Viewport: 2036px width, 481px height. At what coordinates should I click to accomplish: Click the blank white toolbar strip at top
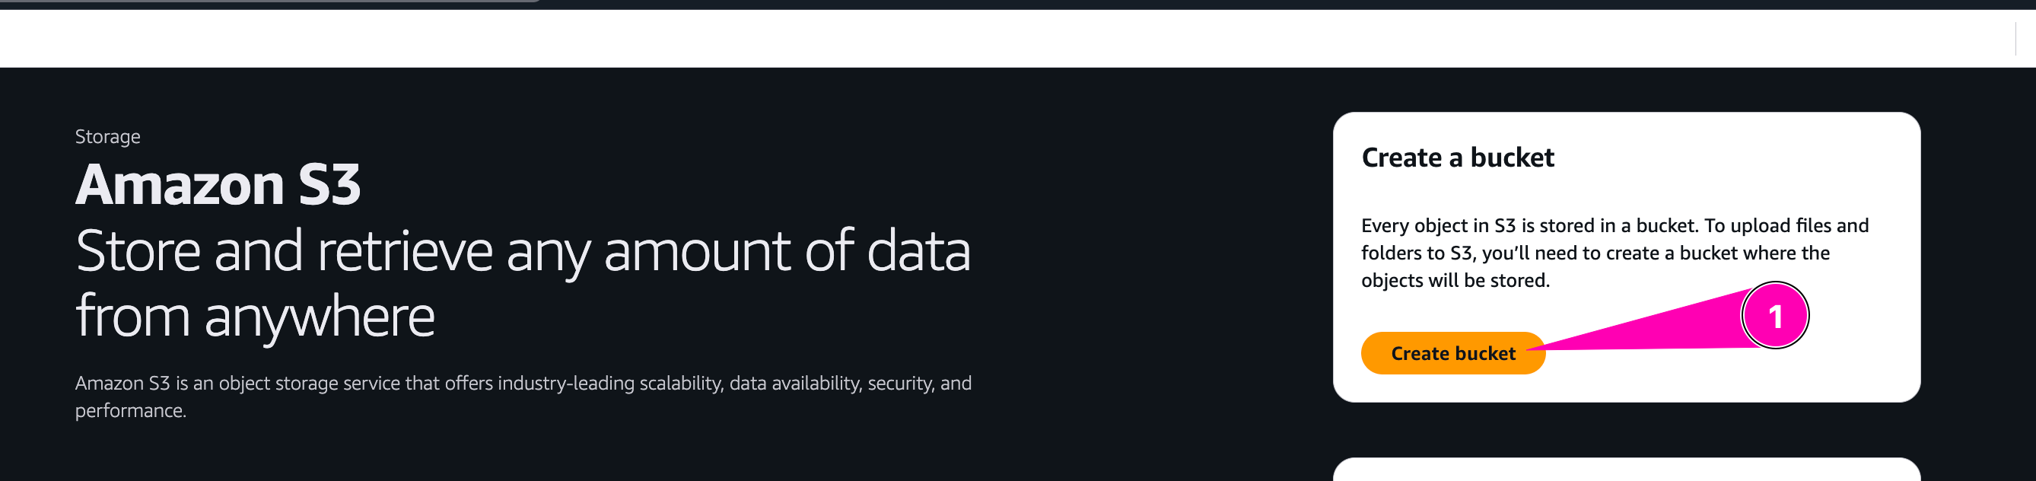point(949,38)
